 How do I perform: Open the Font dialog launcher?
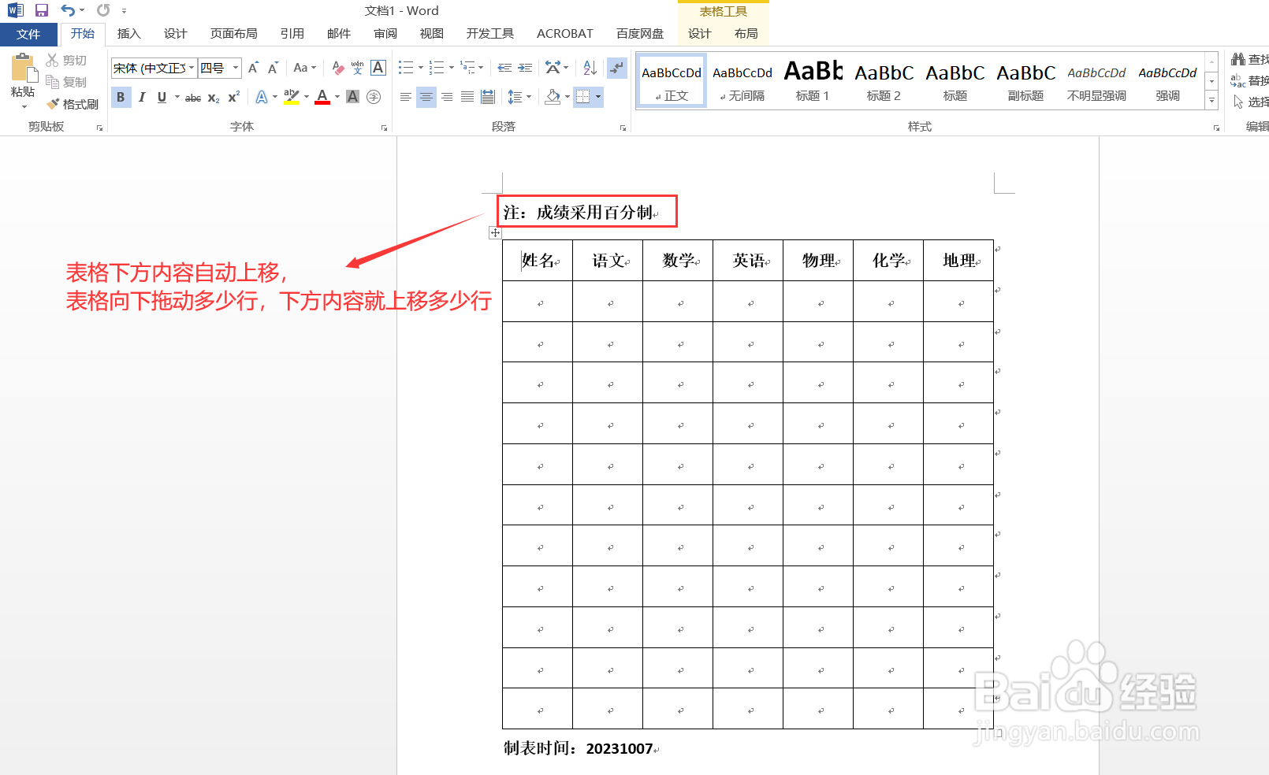pyautogui.click(x=384, y=128)
